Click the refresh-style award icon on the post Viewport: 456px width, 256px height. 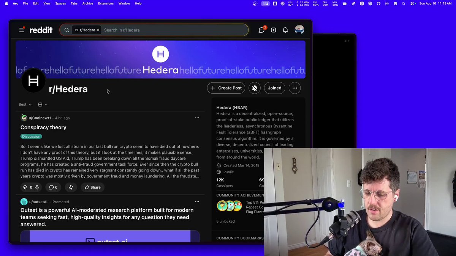(x=71, y=187)
